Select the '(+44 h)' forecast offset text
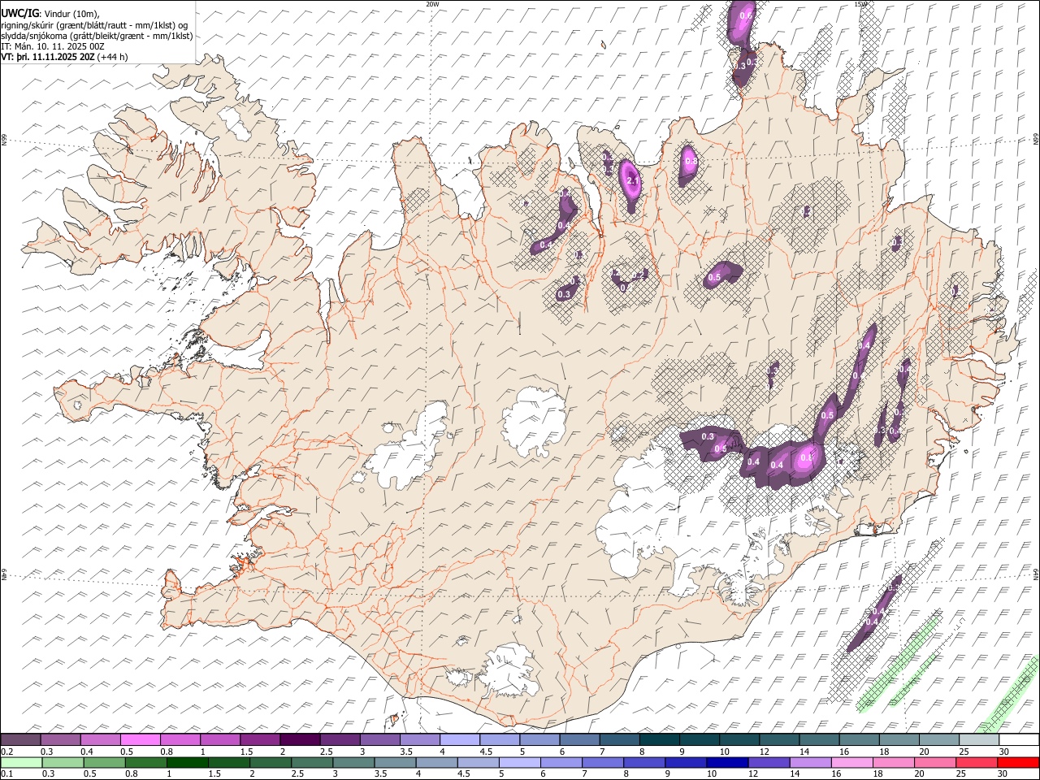Screen dimensions: 1040x780 (x=112, y=57)
